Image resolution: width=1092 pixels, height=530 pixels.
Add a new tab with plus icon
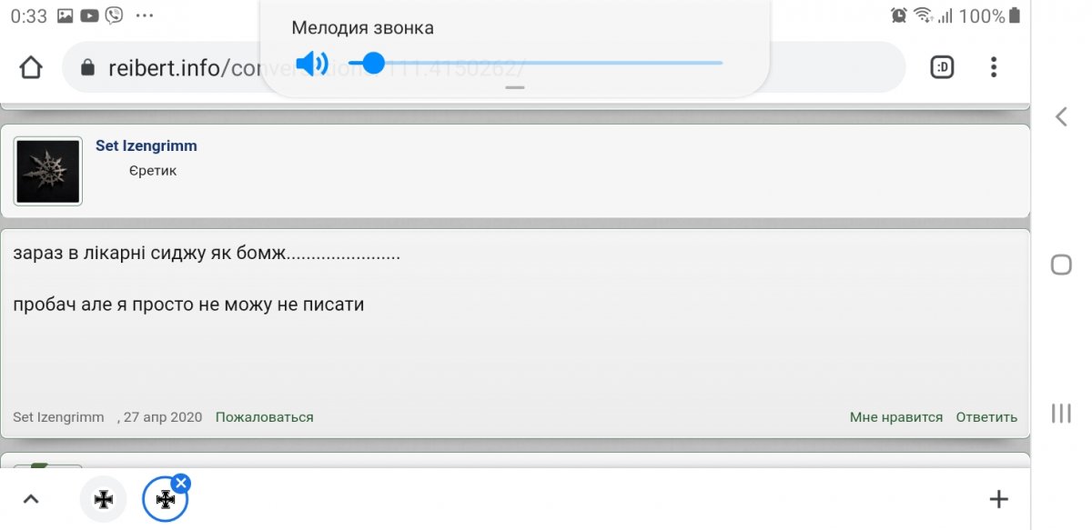998,498
